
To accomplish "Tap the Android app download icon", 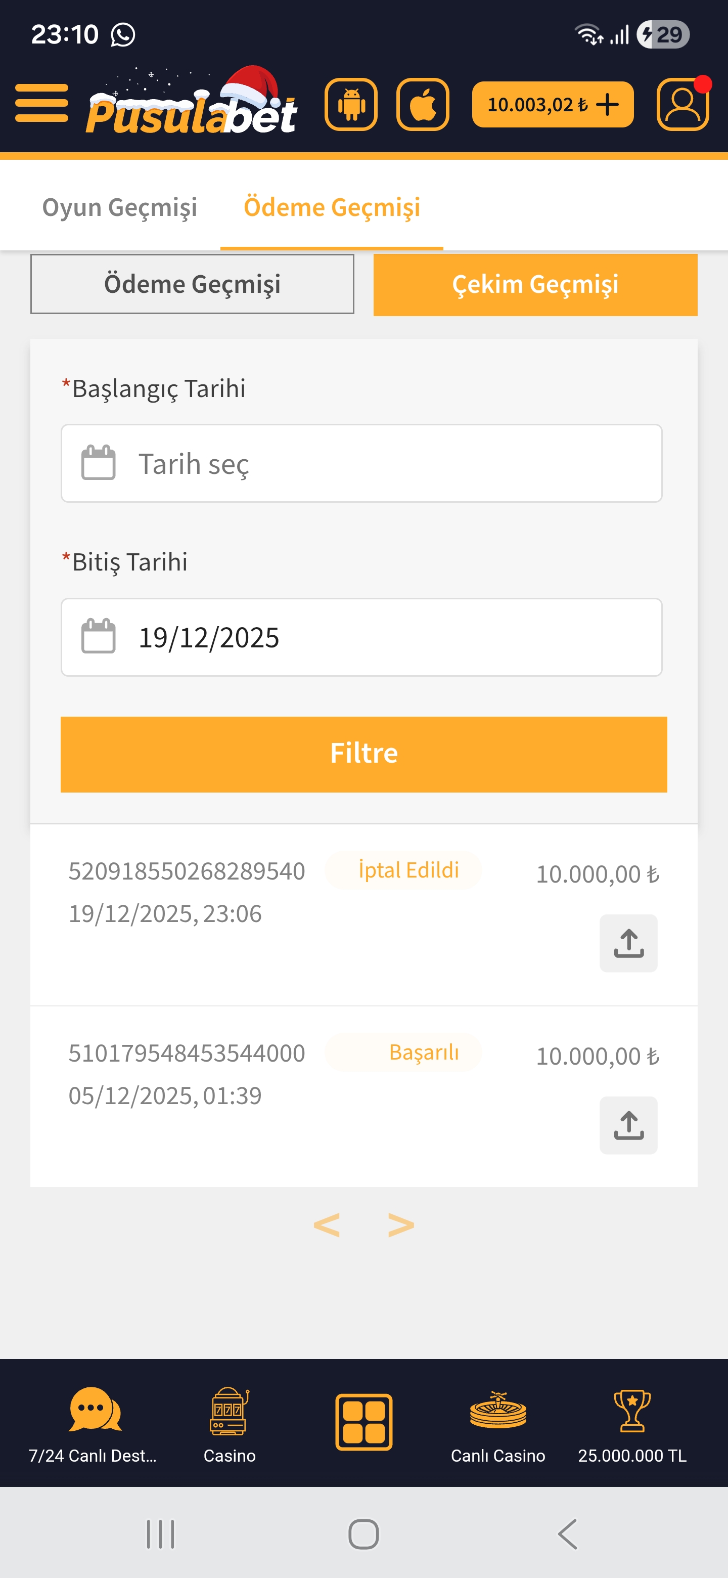I will coord(351,104).
